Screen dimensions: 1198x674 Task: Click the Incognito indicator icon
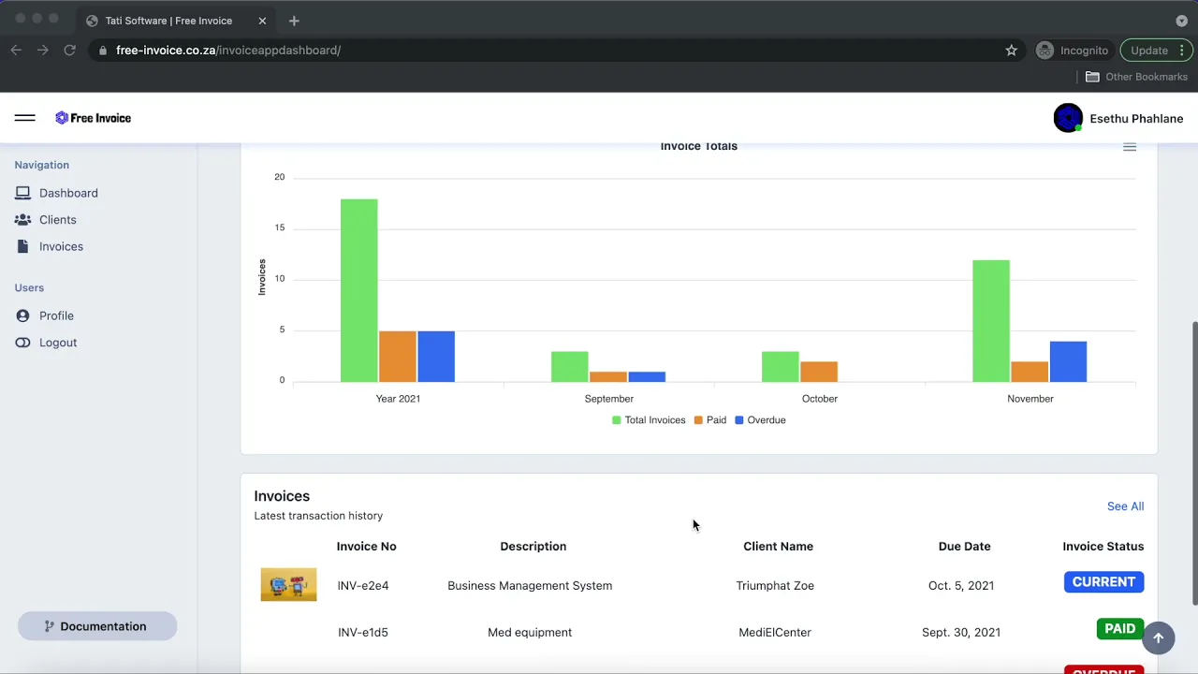(1045, 51)
